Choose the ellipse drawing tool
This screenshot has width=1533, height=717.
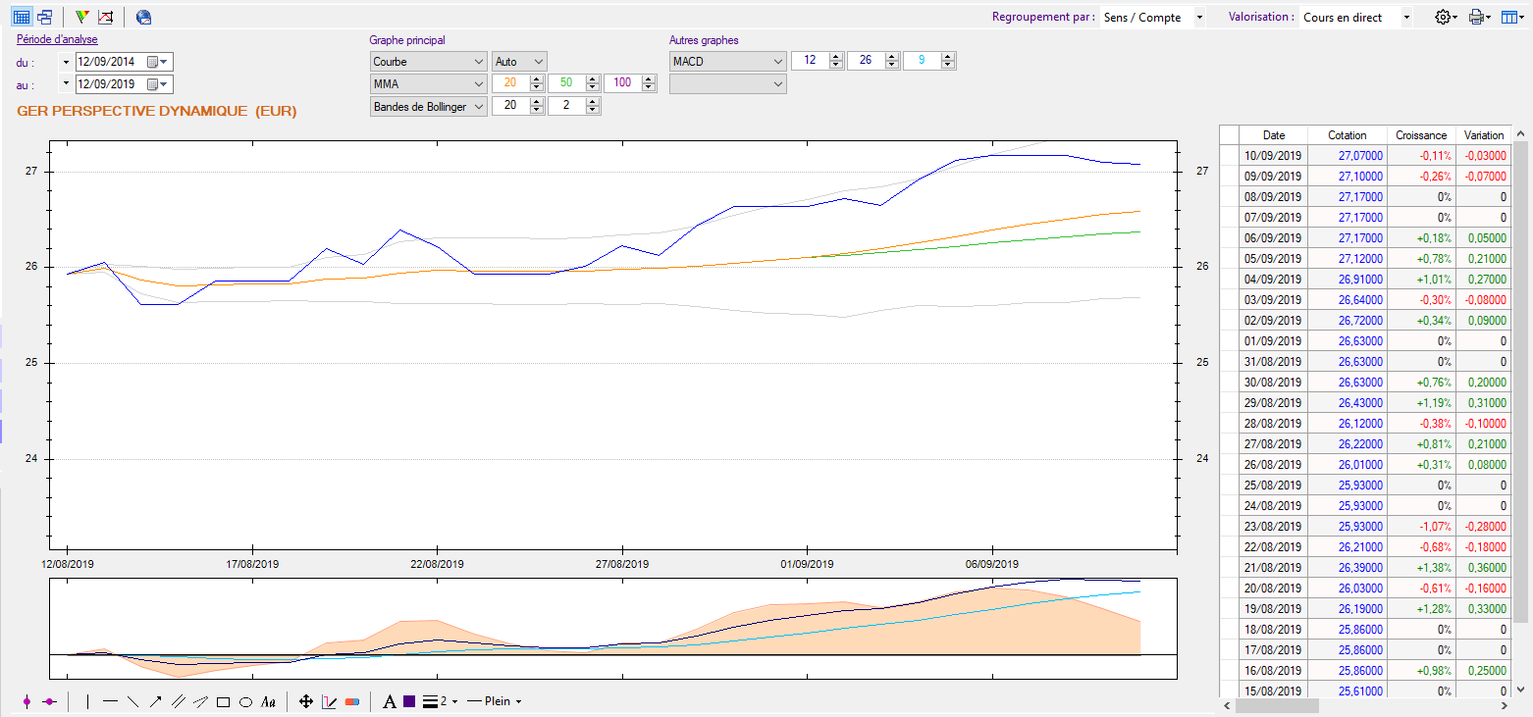(x=245, y=701)
